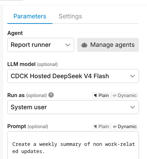Click the CDCK Hosted DeepSeek V4 Flash text
147x159 pixels.
click(60, 76)
